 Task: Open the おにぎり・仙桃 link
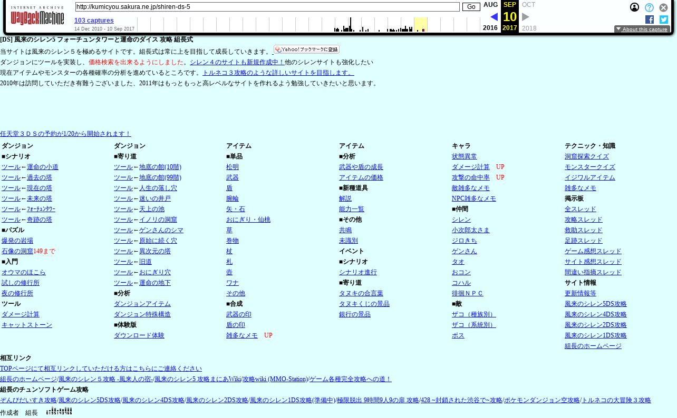tap(248, 220)
